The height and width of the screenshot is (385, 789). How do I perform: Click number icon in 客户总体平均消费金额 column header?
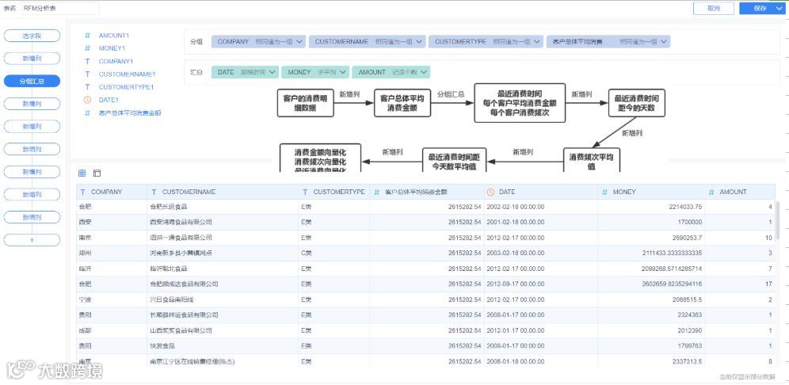coord(377,192)
